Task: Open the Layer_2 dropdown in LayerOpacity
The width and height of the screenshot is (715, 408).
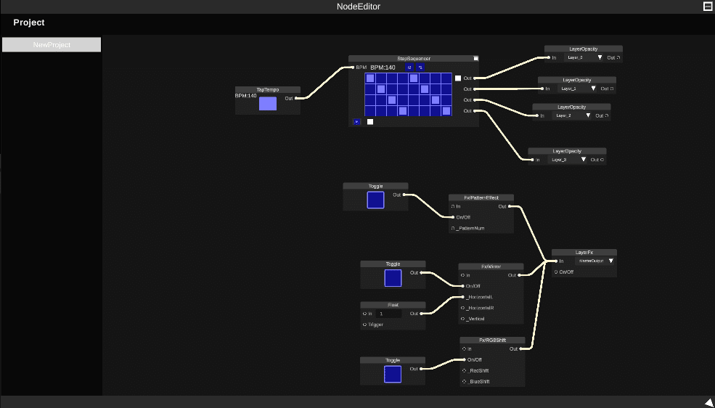Action: 572,115
